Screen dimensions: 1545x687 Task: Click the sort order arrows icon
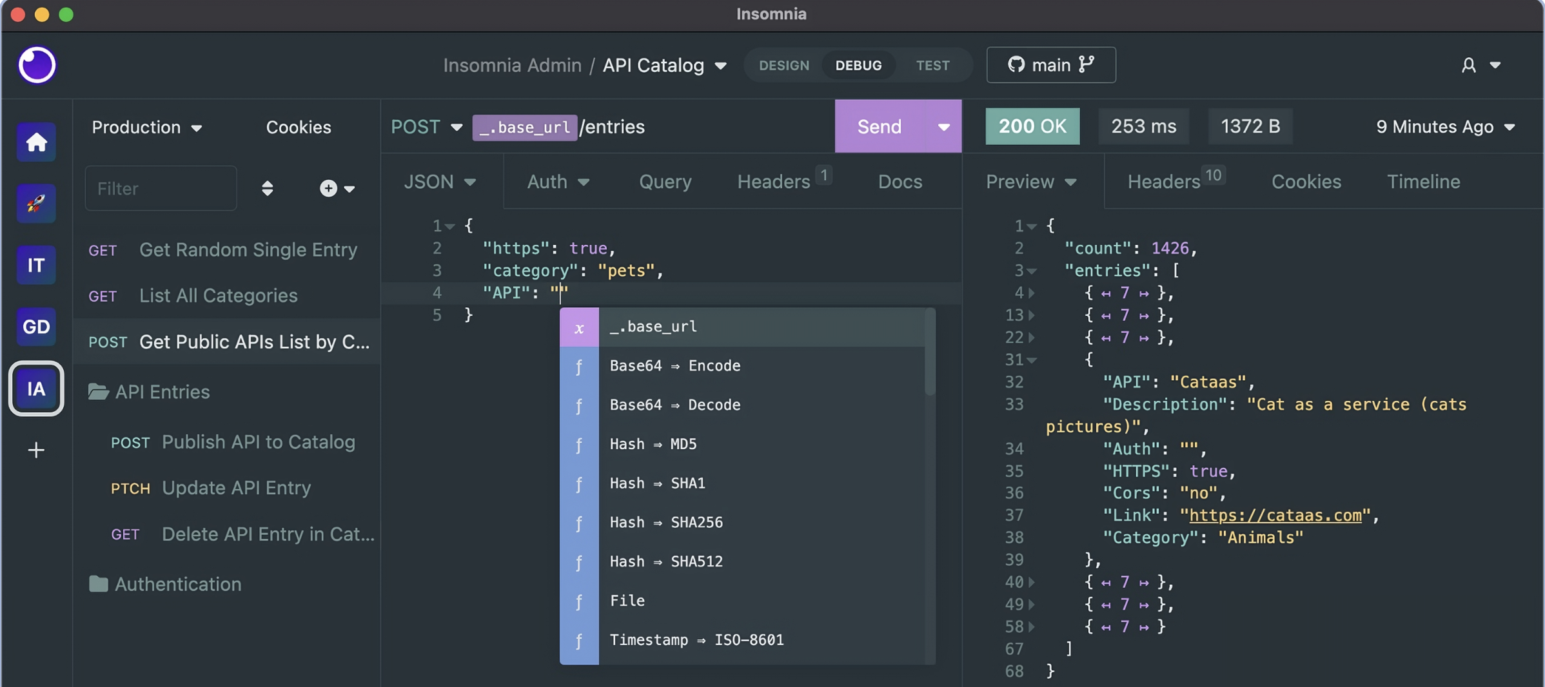click(267, 188)
